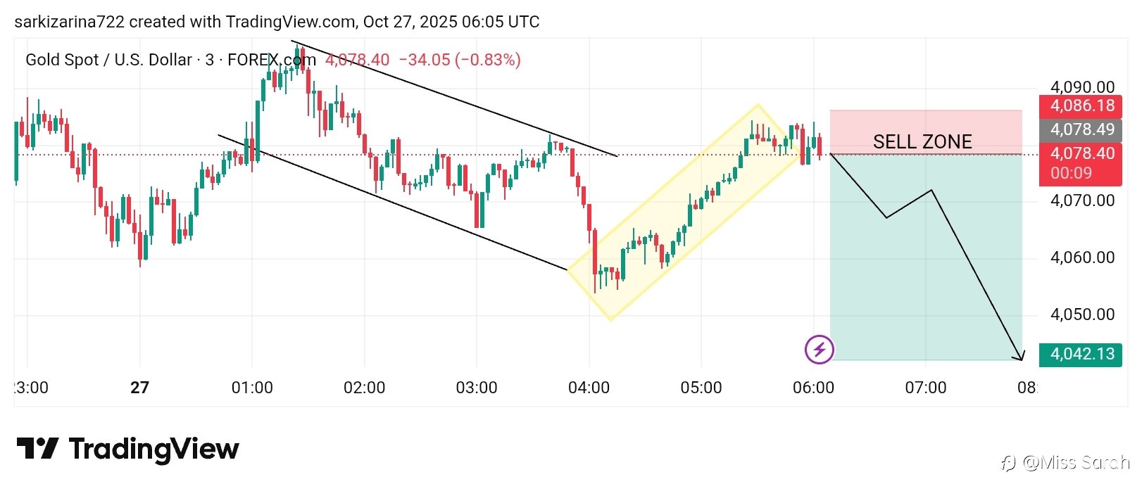Viewport: 1142px width, 491px height.
Task: Select the red 4,086.18 stop price label
Action: pos(1081,106)
